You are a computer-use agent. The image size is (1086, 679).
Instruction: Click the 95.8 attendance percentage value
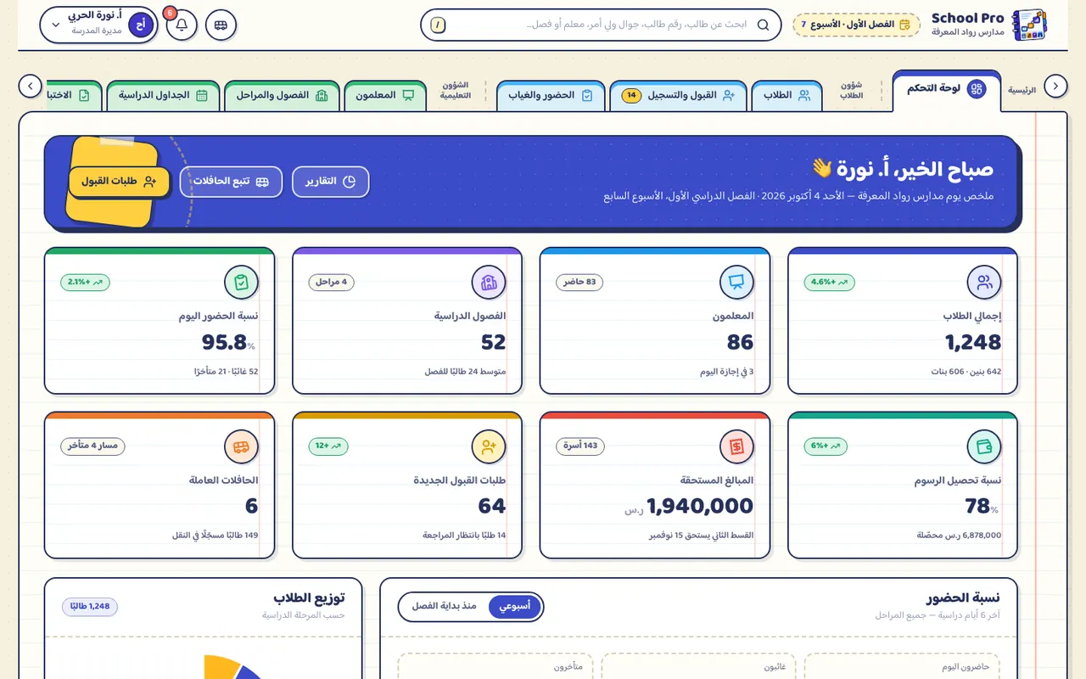(224, 342)
